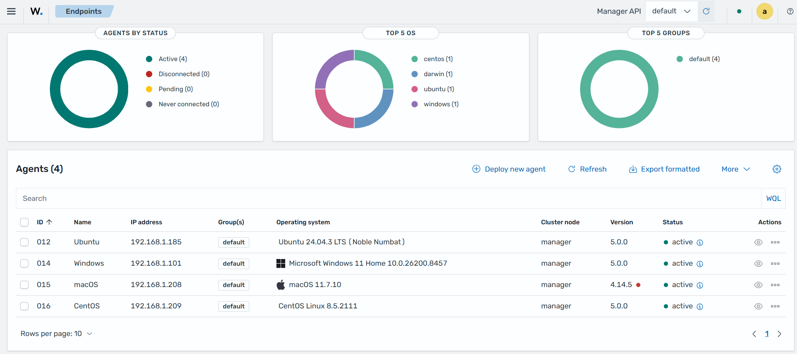Go to next page arrow

[x=779, y=334]
